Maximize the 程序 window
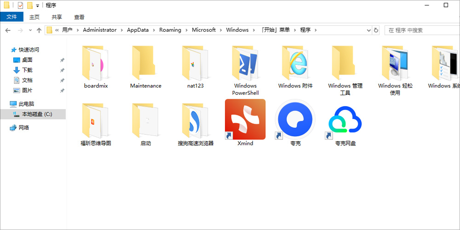 (x=446, y=5)
